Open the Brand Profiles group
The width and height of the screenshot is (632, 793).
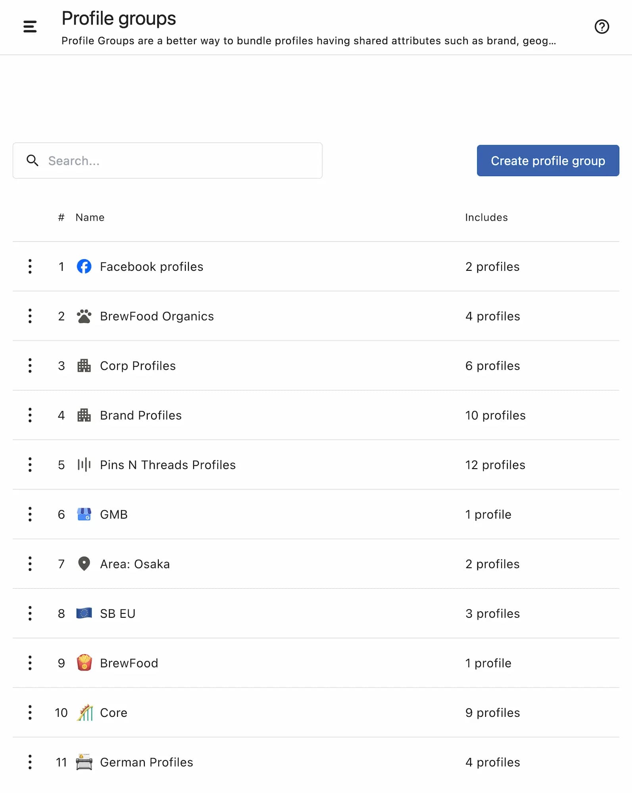(x=140, y=415)
